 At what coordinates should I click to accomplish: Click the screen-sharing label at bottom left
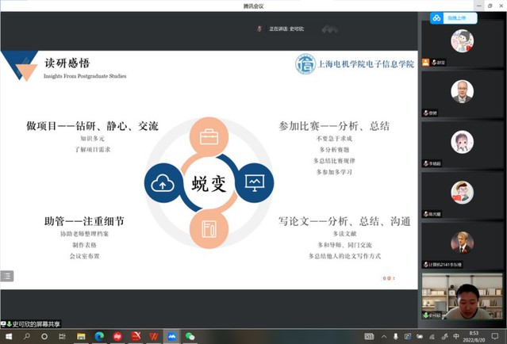[x=32, y=324]
